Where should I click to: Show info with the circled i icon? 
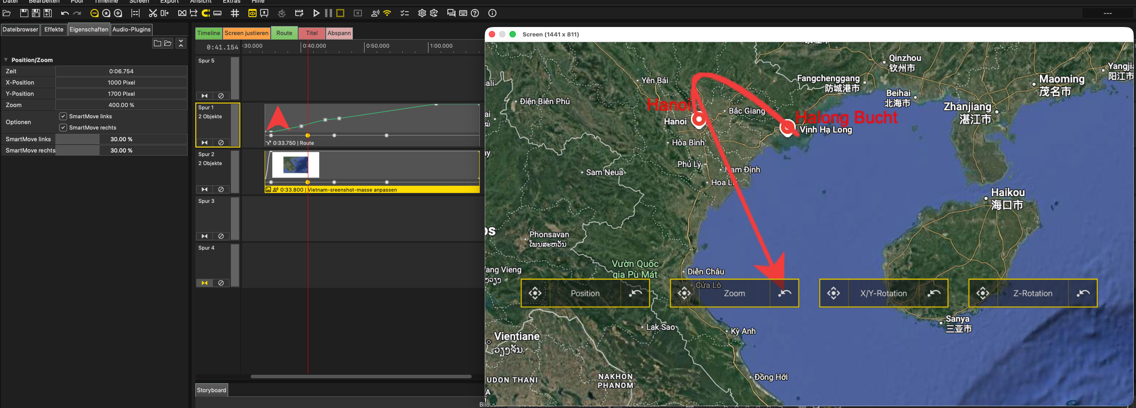pos(492,13)
